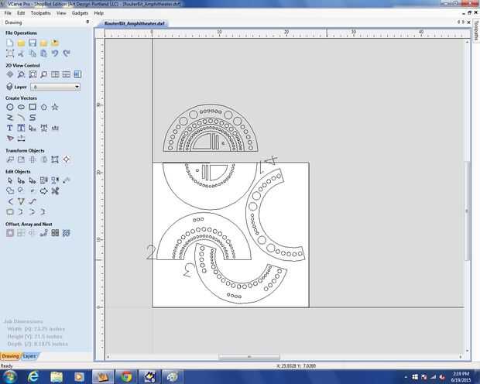Save the file with the floppy disk icon
Screen dimensions: 480x384
click(x=33, y=43)
